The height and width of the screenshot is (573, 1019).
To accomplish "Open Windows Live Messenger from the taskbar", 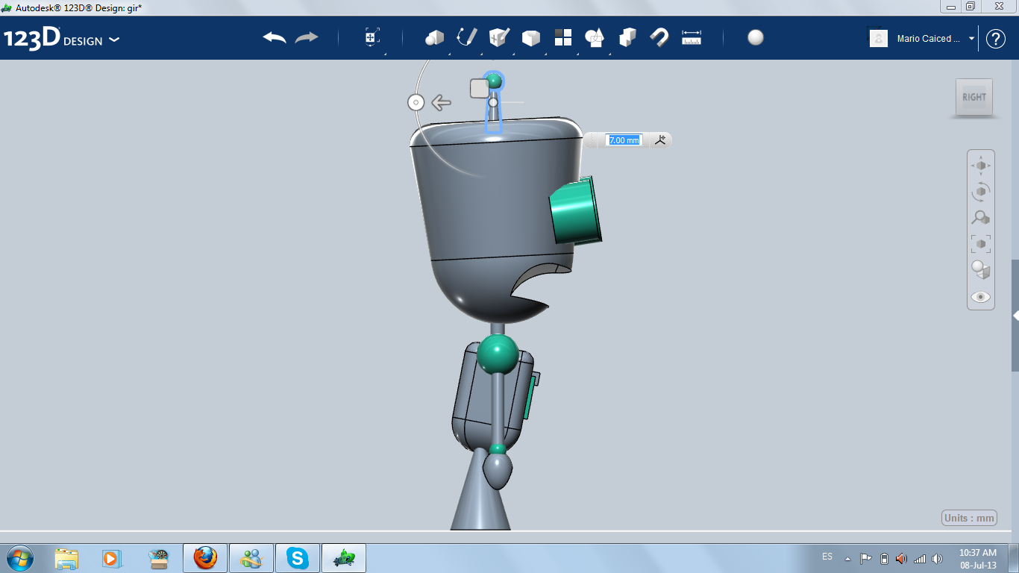I will pyautogui.click(x=251, y=558).
